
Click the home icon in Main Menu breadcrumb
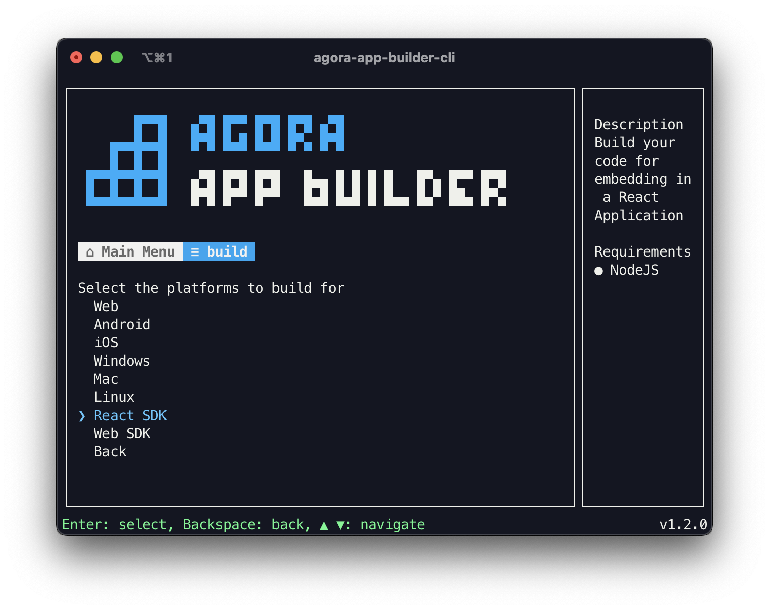tap(90, 252)
